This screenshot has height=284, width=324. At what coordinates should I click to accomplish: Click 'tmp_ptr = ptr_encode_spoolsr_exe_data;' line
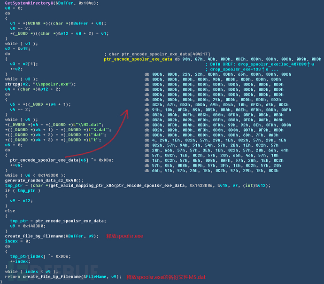[58, 221]
